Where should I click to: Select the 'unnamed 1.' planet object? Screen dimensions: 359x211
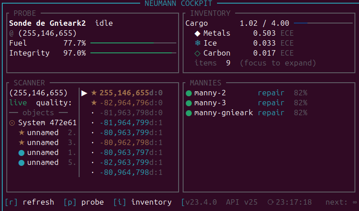click(x=47, y=152)
